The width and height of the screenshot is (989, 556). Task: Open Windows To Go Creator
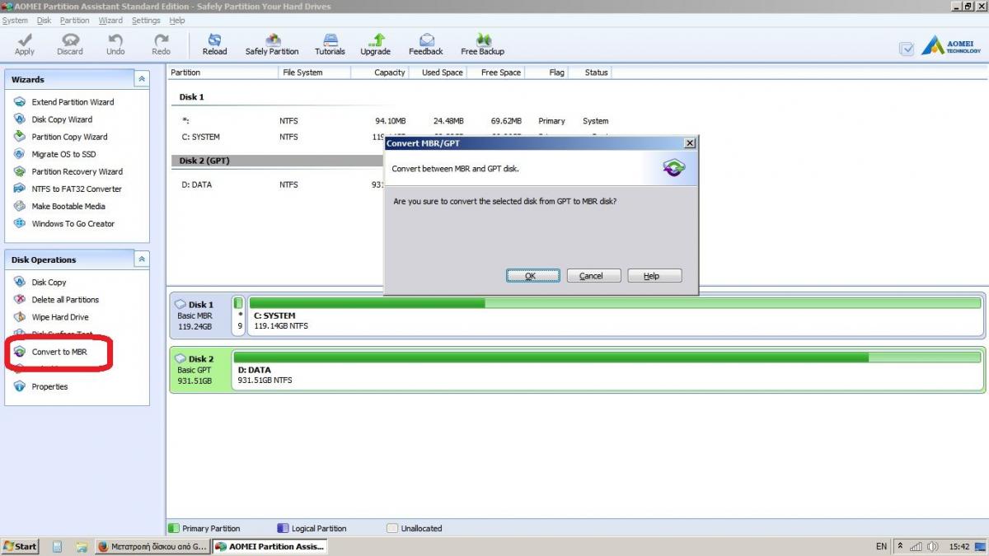(x=64, y=223)
